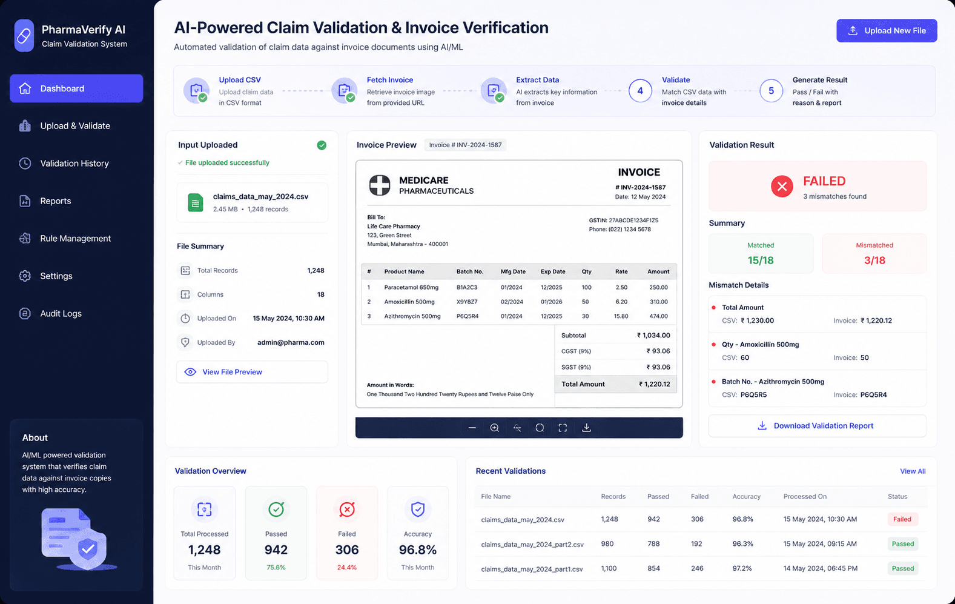
Task: Click the Paracetamol 650mg invoice row
Action: [519, 287]
